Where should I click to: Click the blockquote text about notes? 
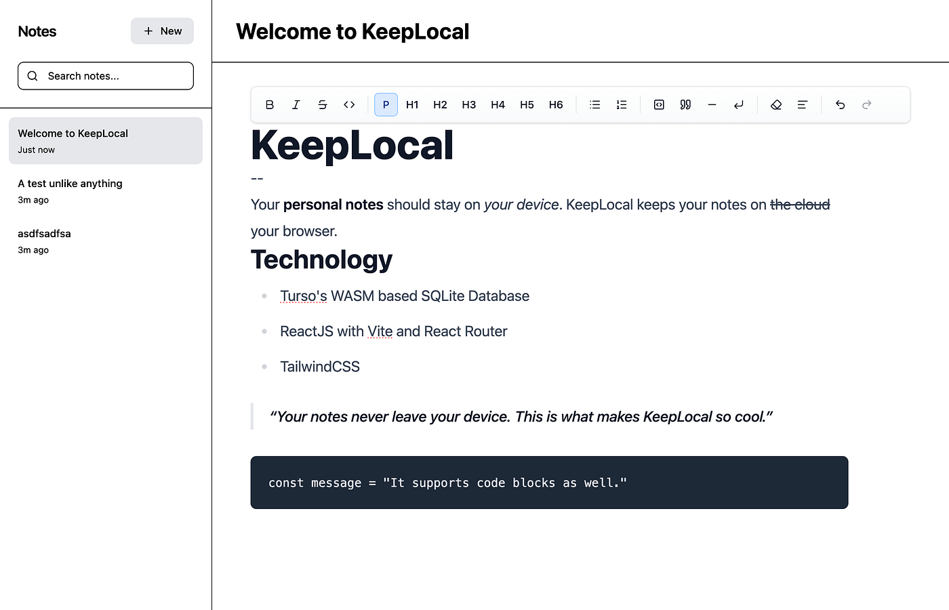pos(521,417)
